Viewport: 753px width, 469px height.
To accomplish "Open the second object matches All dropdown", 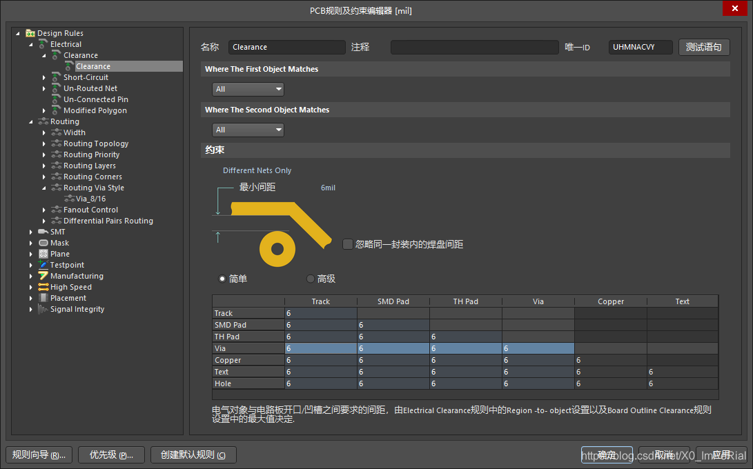I will pos(248,130).
